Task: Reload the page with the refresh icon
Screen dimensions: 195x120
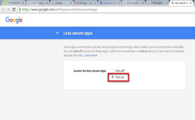Action: click(x=14, y=9)
